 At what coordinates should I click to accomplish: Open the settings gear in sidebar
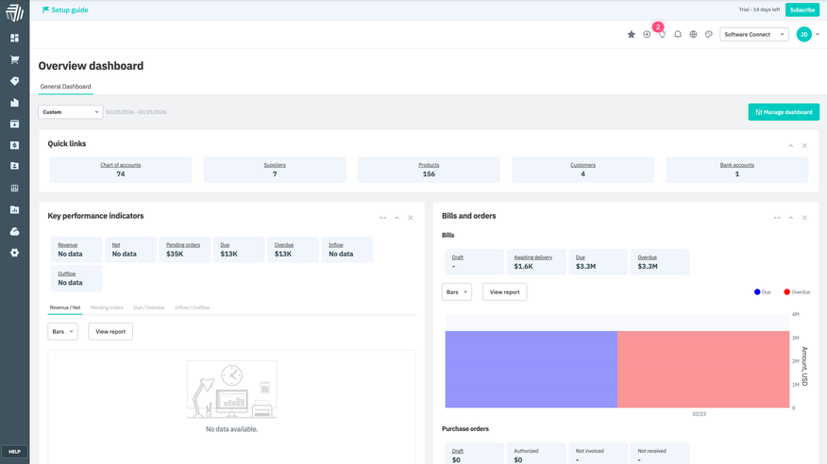[x=14, y=253]
